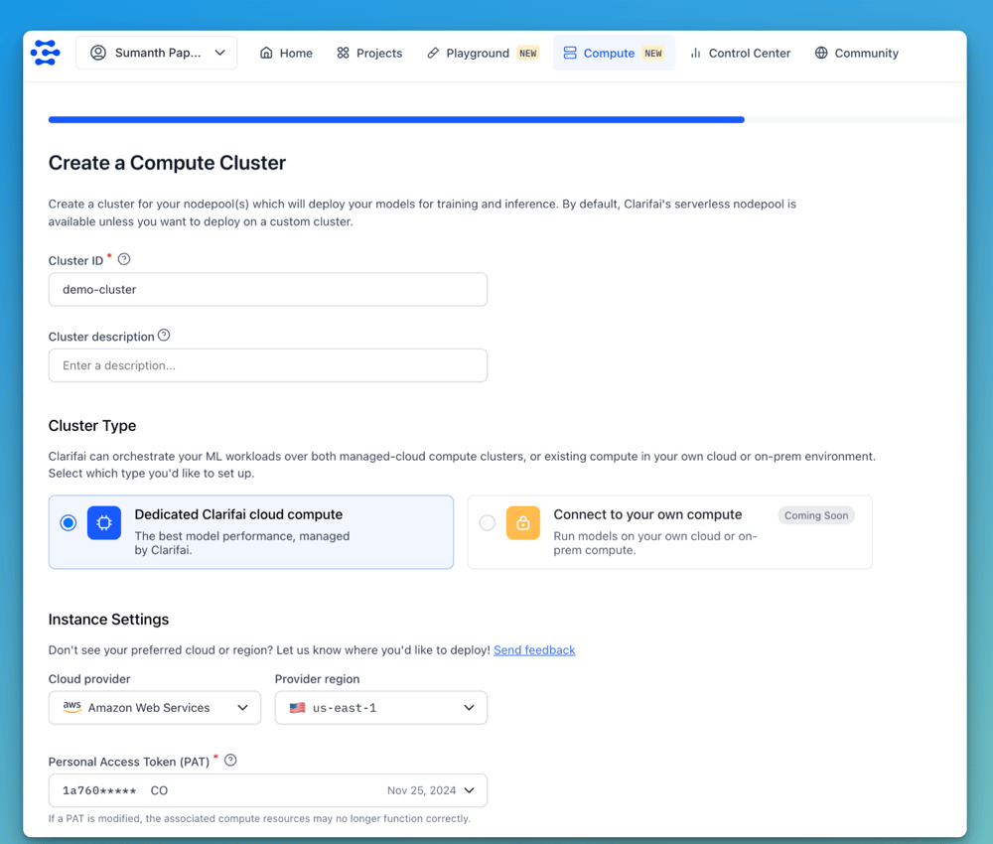Click the Clarifai logo icon
The height and width of the screenshot is (844, 993).
(x=46, y=53)
